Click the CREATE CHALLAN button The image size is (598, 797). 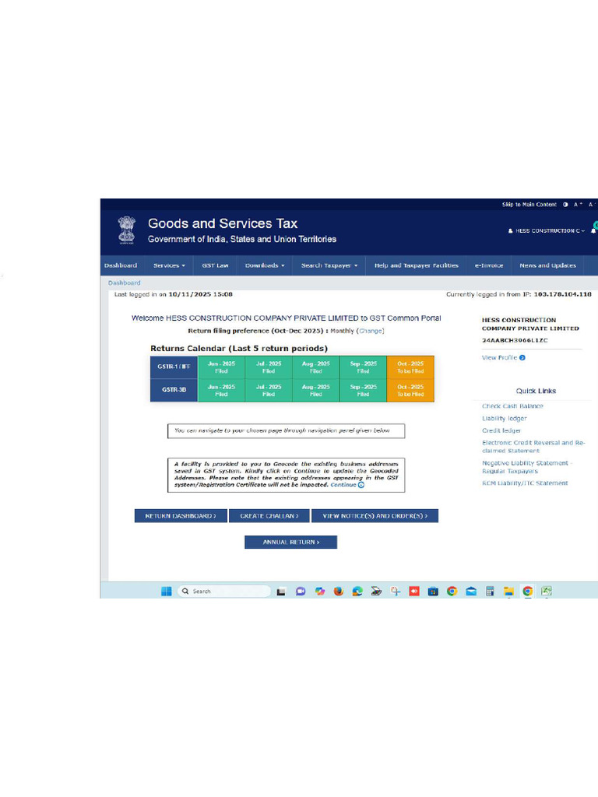tap(269, 516)
